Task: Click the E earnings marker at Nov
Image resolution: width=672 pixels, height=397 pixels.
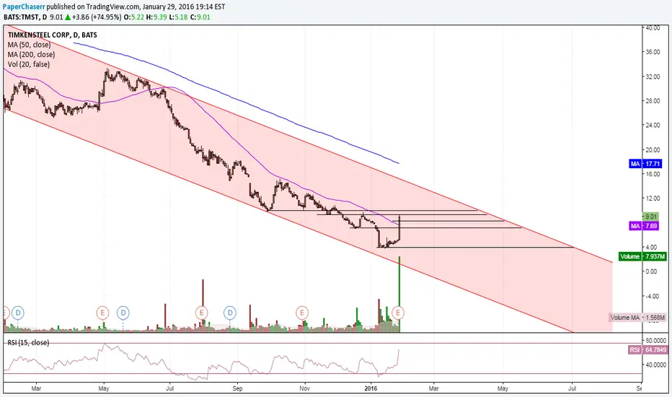Action: coord(302,313)
